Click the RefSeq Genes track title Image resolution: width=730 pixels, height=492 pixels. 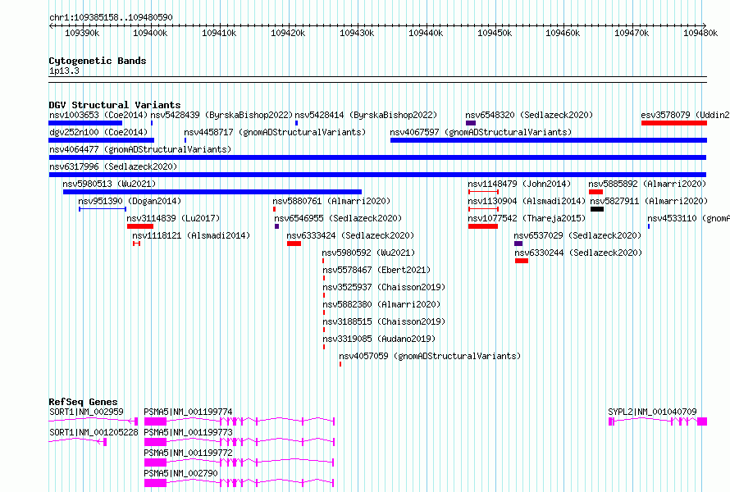[x=83, y=402]
